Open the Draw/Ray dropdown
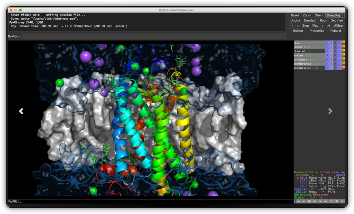Image resolution: width=354 pixels, height=214 pixels. click(x=335, y=15)
